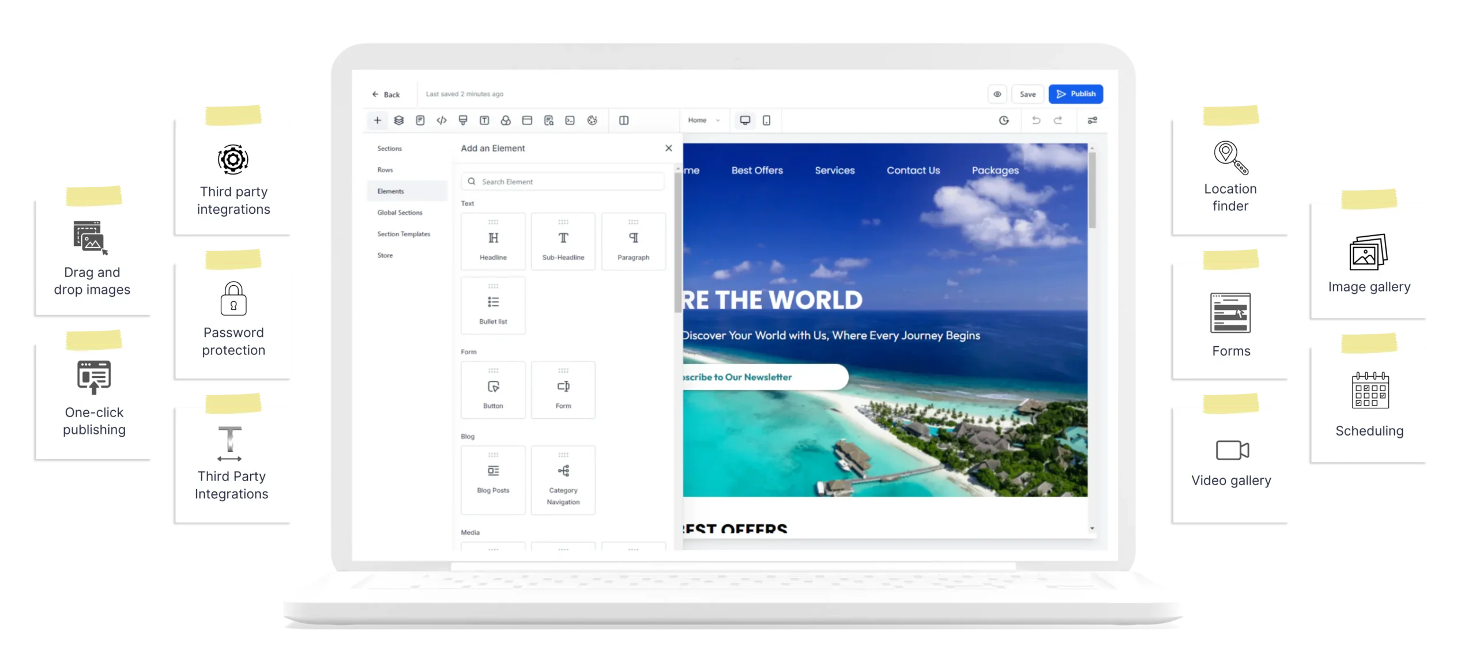Click the Search Element input field
The height and width of the screenshot is (666, 1476).
(562, 180)
